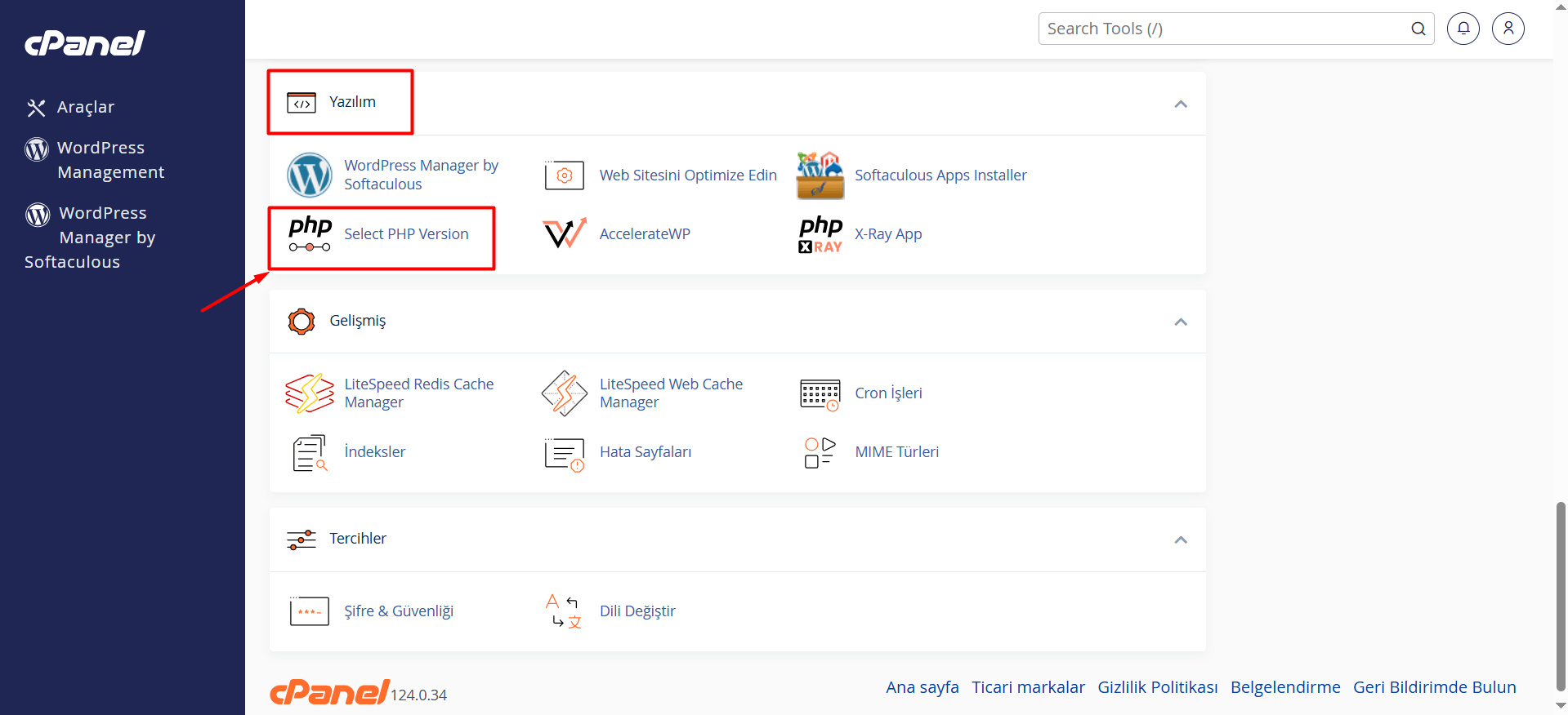The image size is (1568, 715).
Task: Open LiteSpeed Web Cache Manager link
Action: click(x=671, y=393)
